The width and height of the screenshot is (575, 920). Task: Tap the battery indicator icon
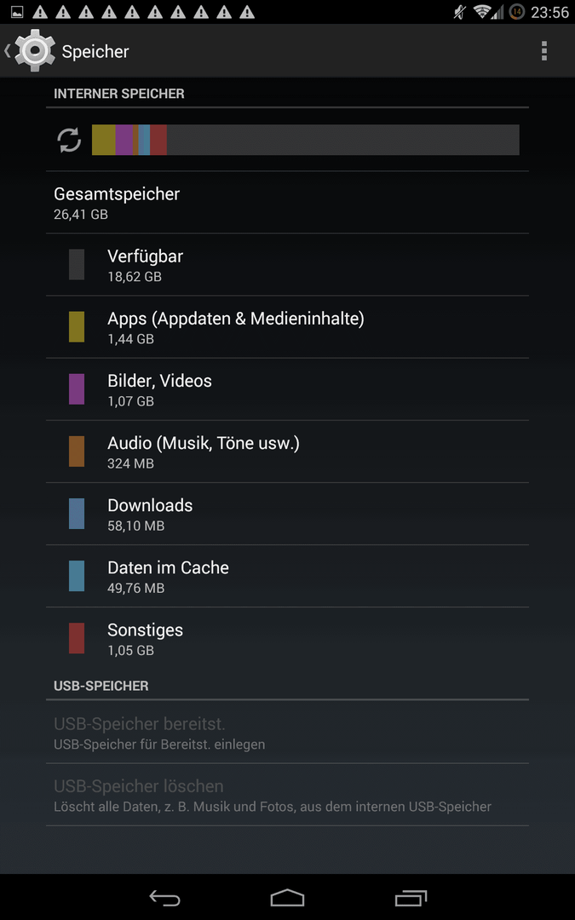pos(517,12)
